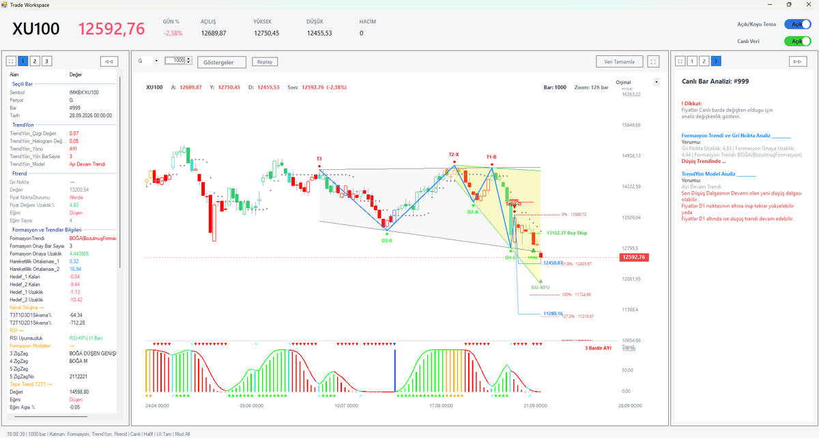Increase the bar count stepper value
The width and height of the screenshot is (819, 438).
click(188, 59)
